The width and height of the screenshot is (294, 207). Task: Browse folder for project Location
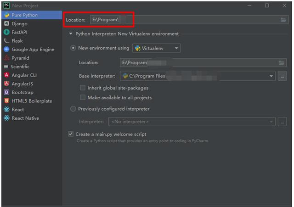[283, 20]
